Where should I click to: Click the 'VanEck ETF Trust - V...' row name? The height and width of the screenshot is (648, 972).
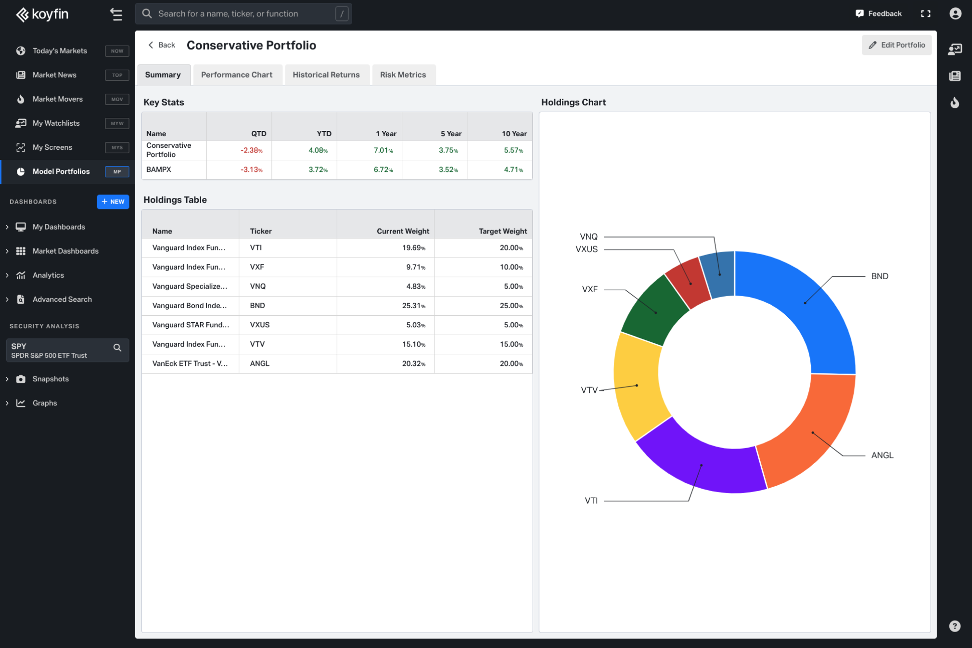tap(190, 363)
